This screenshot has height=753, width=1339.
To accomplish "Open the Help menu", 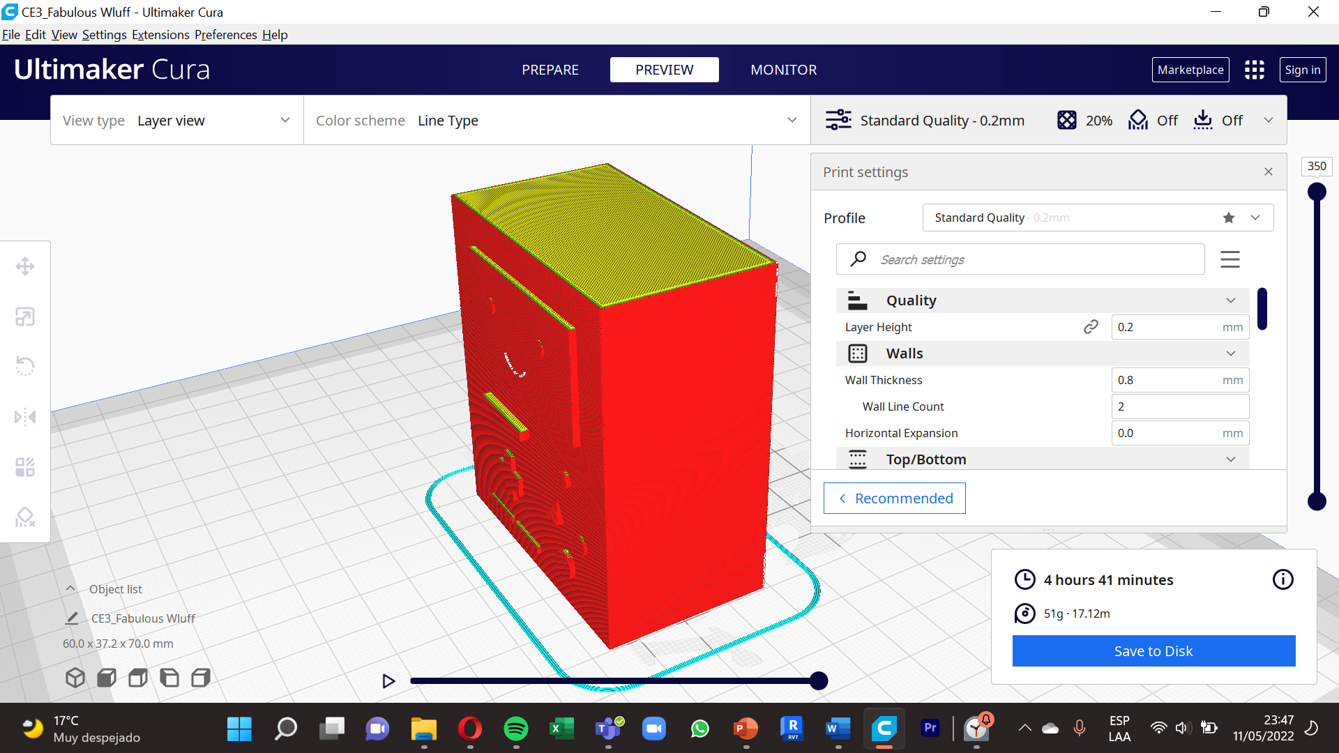I will click(275, 35).
